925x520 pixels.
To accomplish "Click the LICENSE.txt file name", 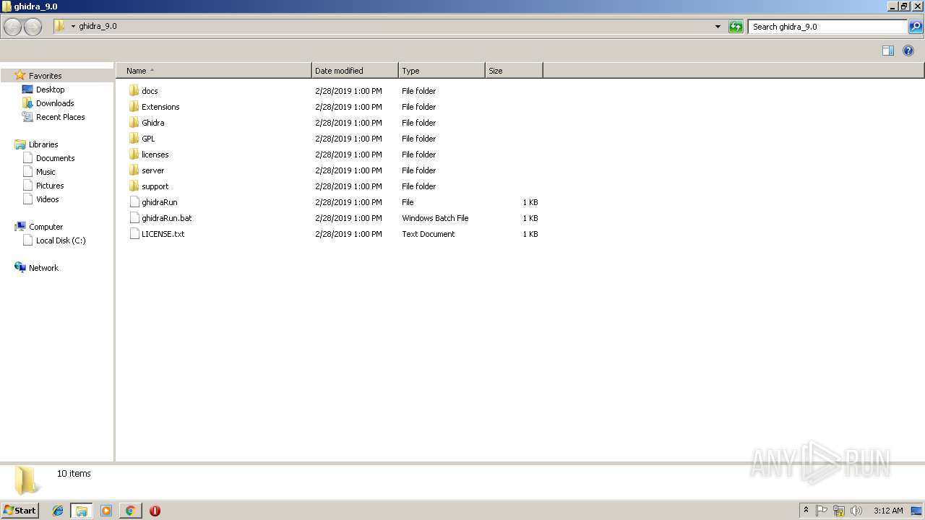I will (x=163, y=234).
